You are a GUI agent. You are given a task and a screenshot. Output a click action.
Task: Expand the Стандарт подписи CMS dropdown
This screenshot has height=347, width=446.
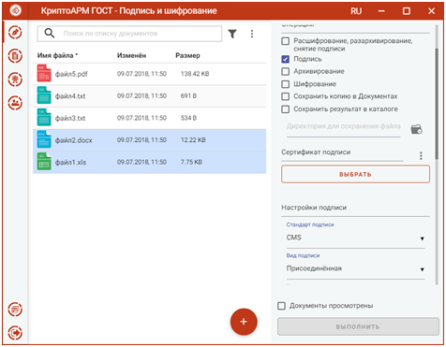click(x=355, y=238)
